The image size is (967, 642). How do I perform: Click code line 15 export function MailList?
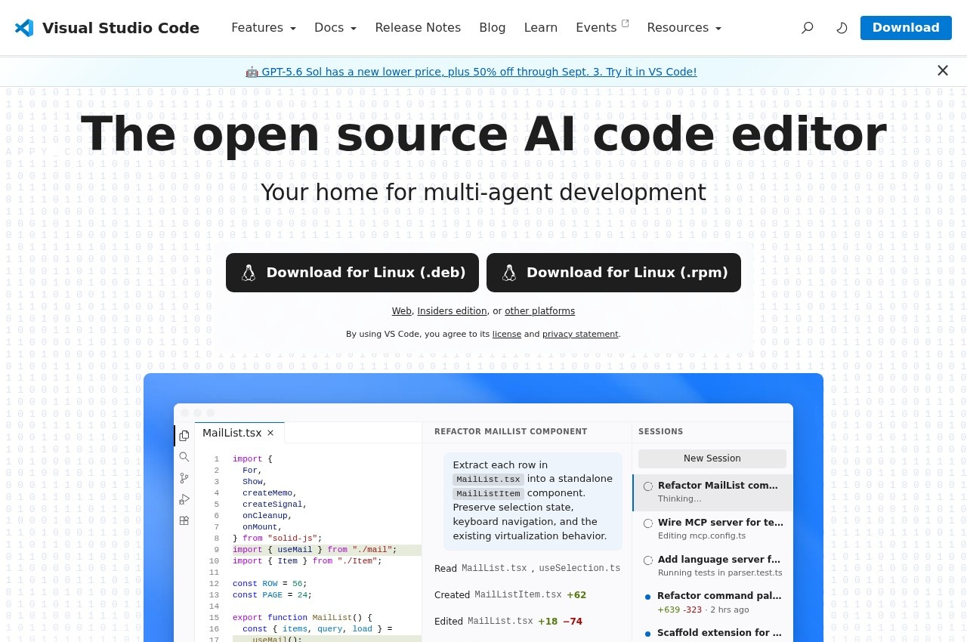point(302,618)
